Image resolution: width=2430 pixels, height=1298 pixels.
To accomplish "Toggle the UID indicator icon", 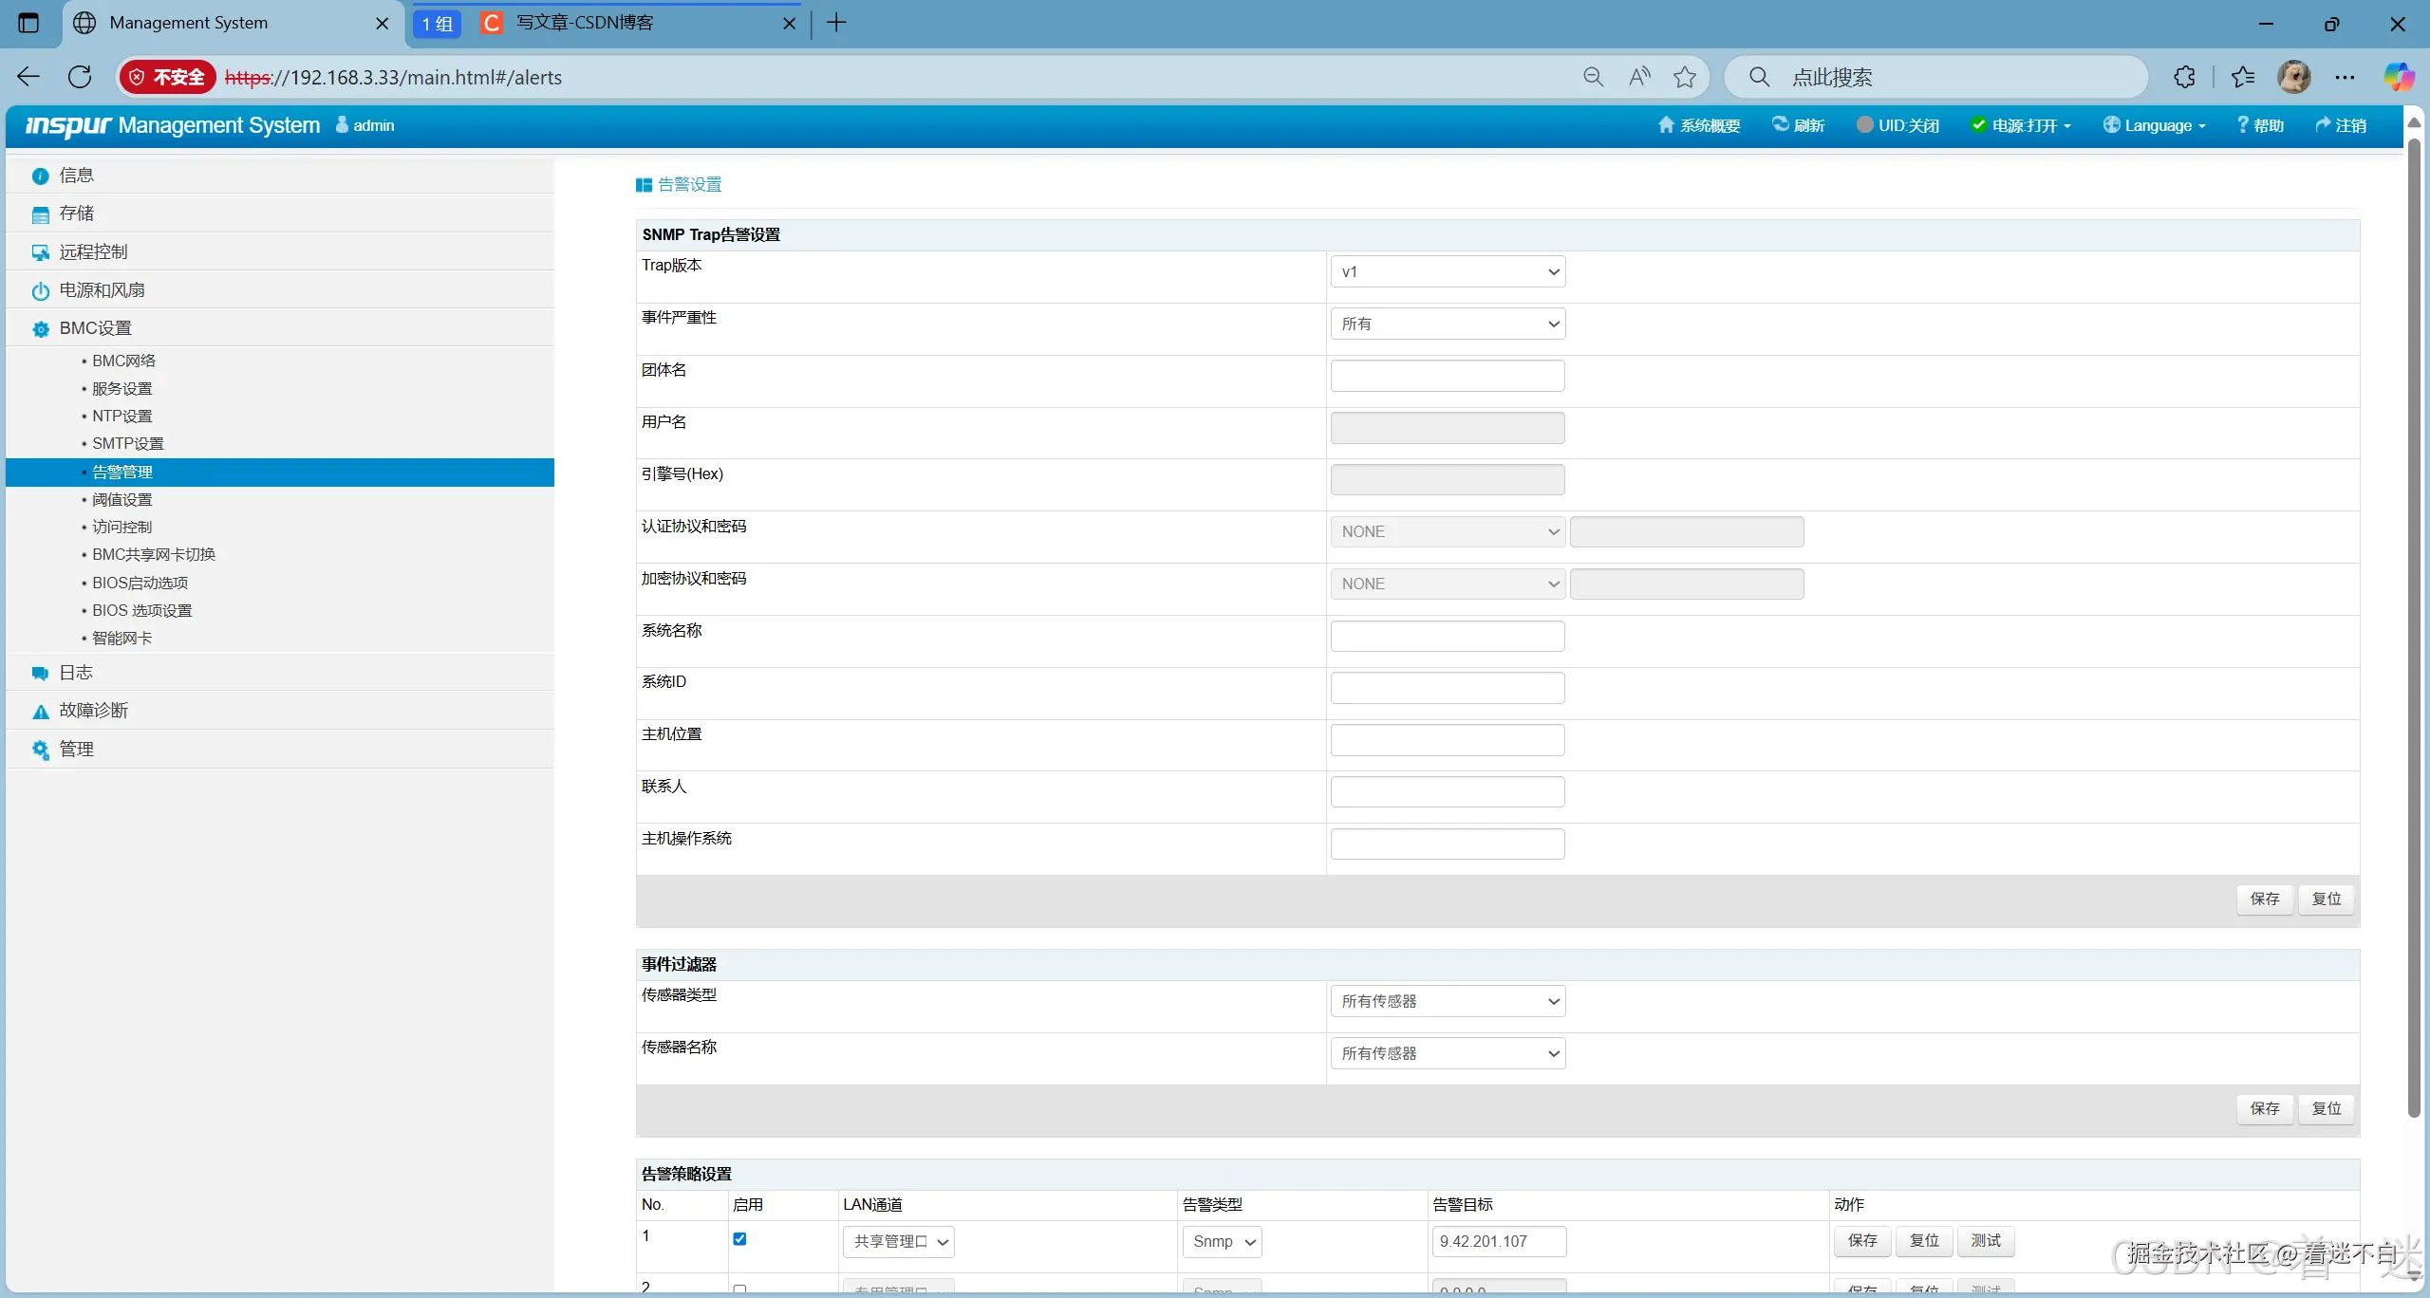I will coord(1864,125).
